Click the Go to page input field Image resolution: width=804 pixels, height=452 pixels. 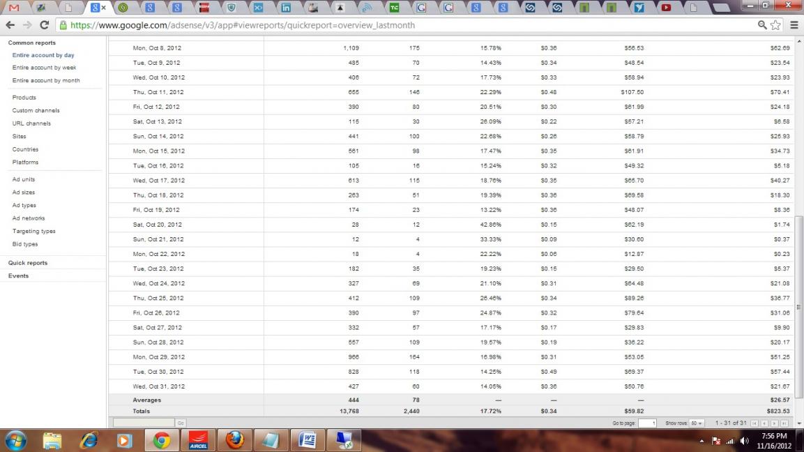coord(647,423)
